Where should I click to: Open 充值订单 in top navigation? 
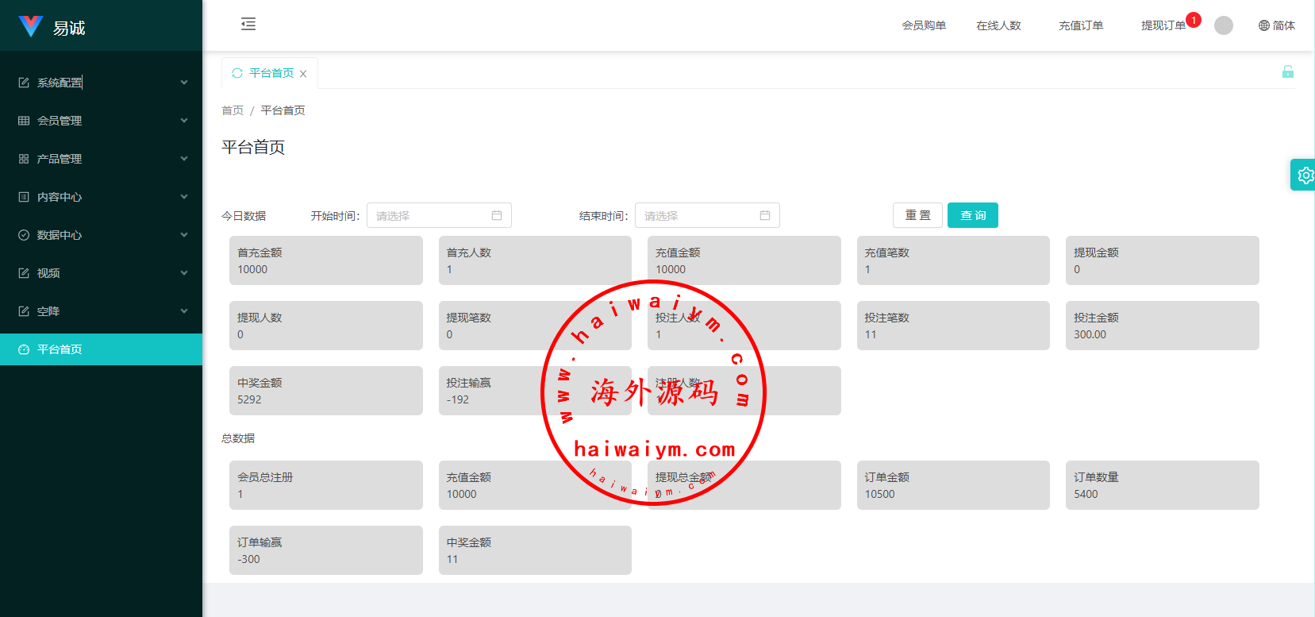pyautogui.click(x=1080, y=25)
